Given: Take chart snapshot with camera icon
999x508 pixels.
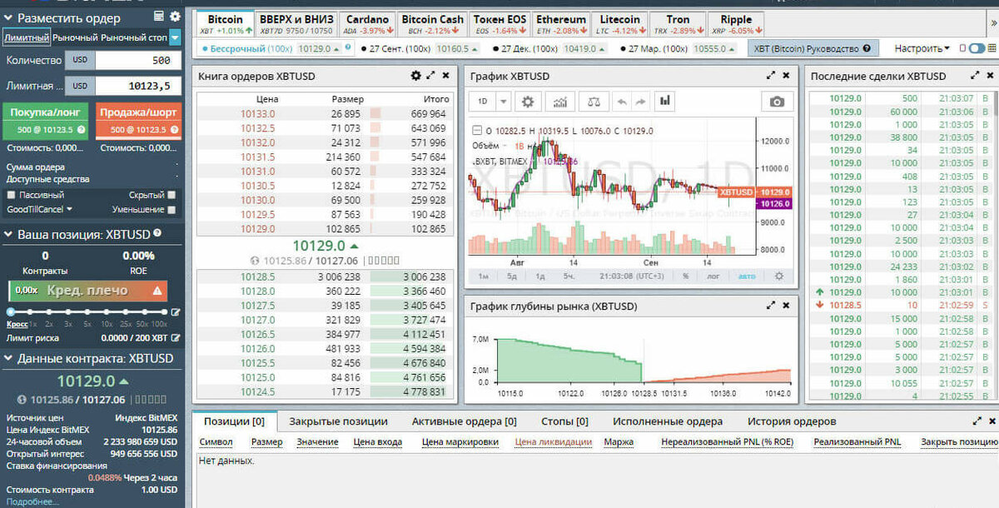Looking at the screenshot, I should [x=777, y=102].
